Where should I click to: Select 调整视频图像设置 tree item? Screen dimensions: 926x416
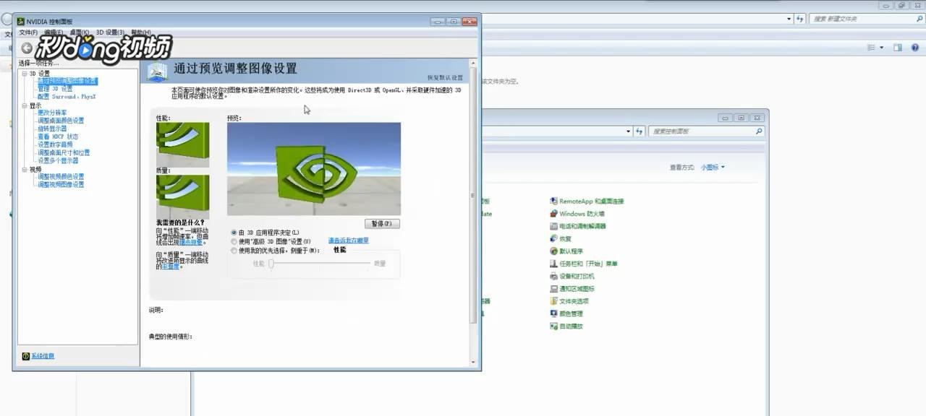click(x=61, y=184)
